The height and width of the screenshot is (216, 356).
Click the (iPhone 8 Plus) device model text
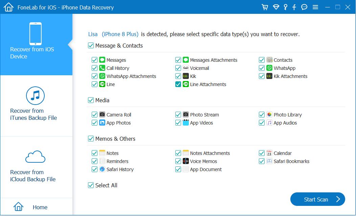pyautogui.click(x=120, y=34)
